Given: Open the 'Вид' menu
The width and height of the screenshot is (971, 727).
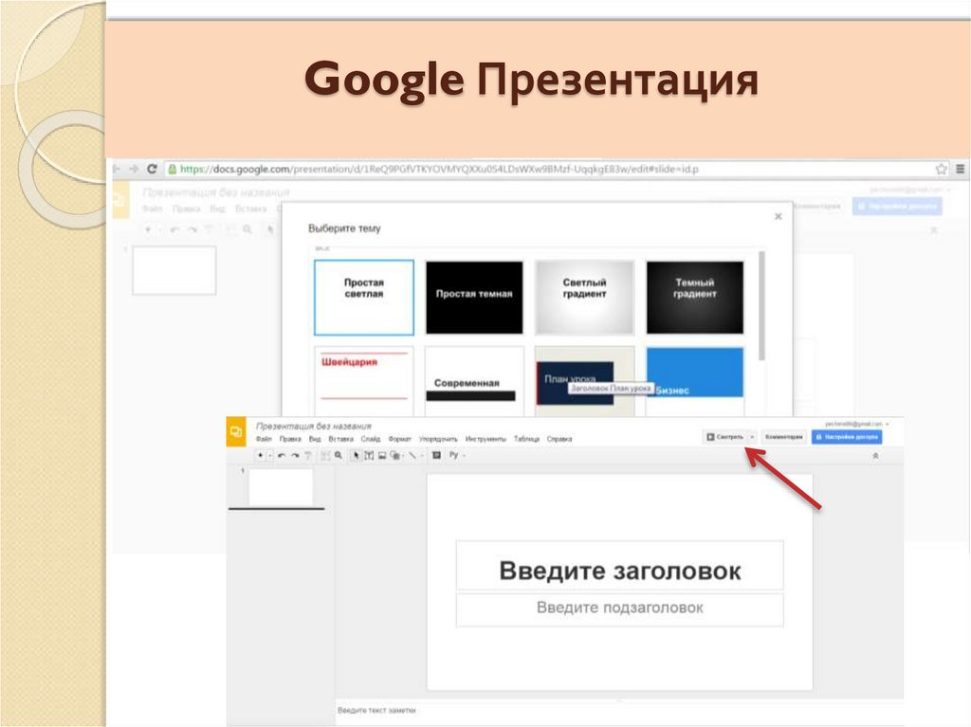Looking at the screenshot, I should [315, 439].
